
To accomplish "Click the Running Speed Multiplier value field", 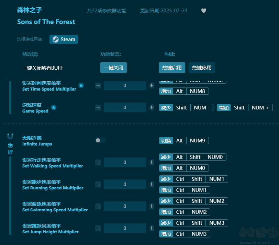I will pyautogui.click(x=125, y=184).
